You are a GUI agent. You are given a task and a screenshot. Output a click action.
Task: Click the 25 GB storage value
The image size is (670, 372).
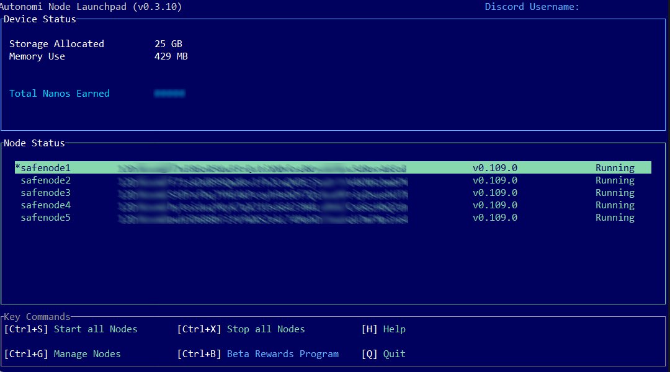click(168, 44)
